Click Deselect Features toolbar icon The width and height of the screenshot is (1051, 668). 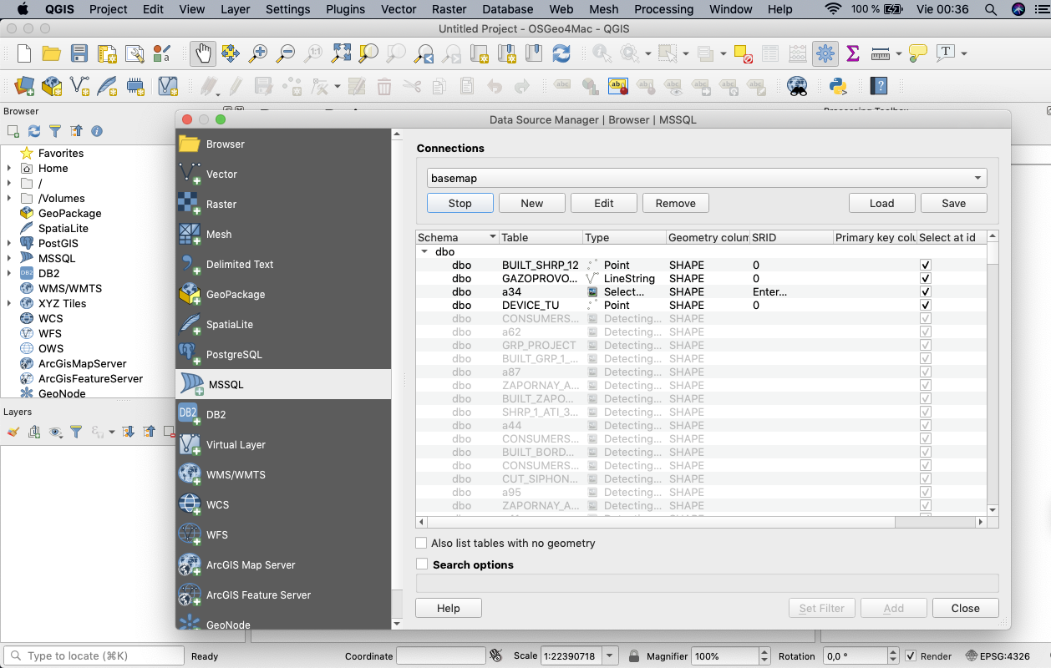743,53
